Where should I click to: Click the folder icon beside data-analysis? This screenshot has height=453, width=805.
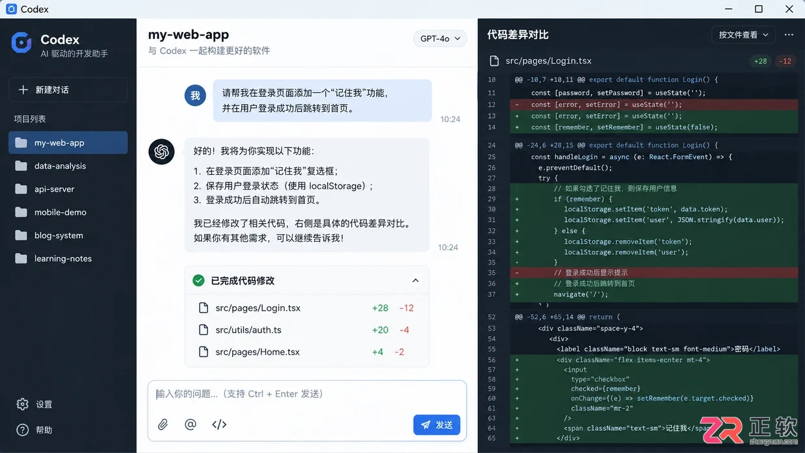pyautogui.click(x=21, y=166)
